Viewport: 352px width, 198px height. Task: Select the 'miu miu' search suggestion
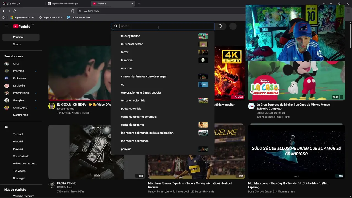pos(163,68)
